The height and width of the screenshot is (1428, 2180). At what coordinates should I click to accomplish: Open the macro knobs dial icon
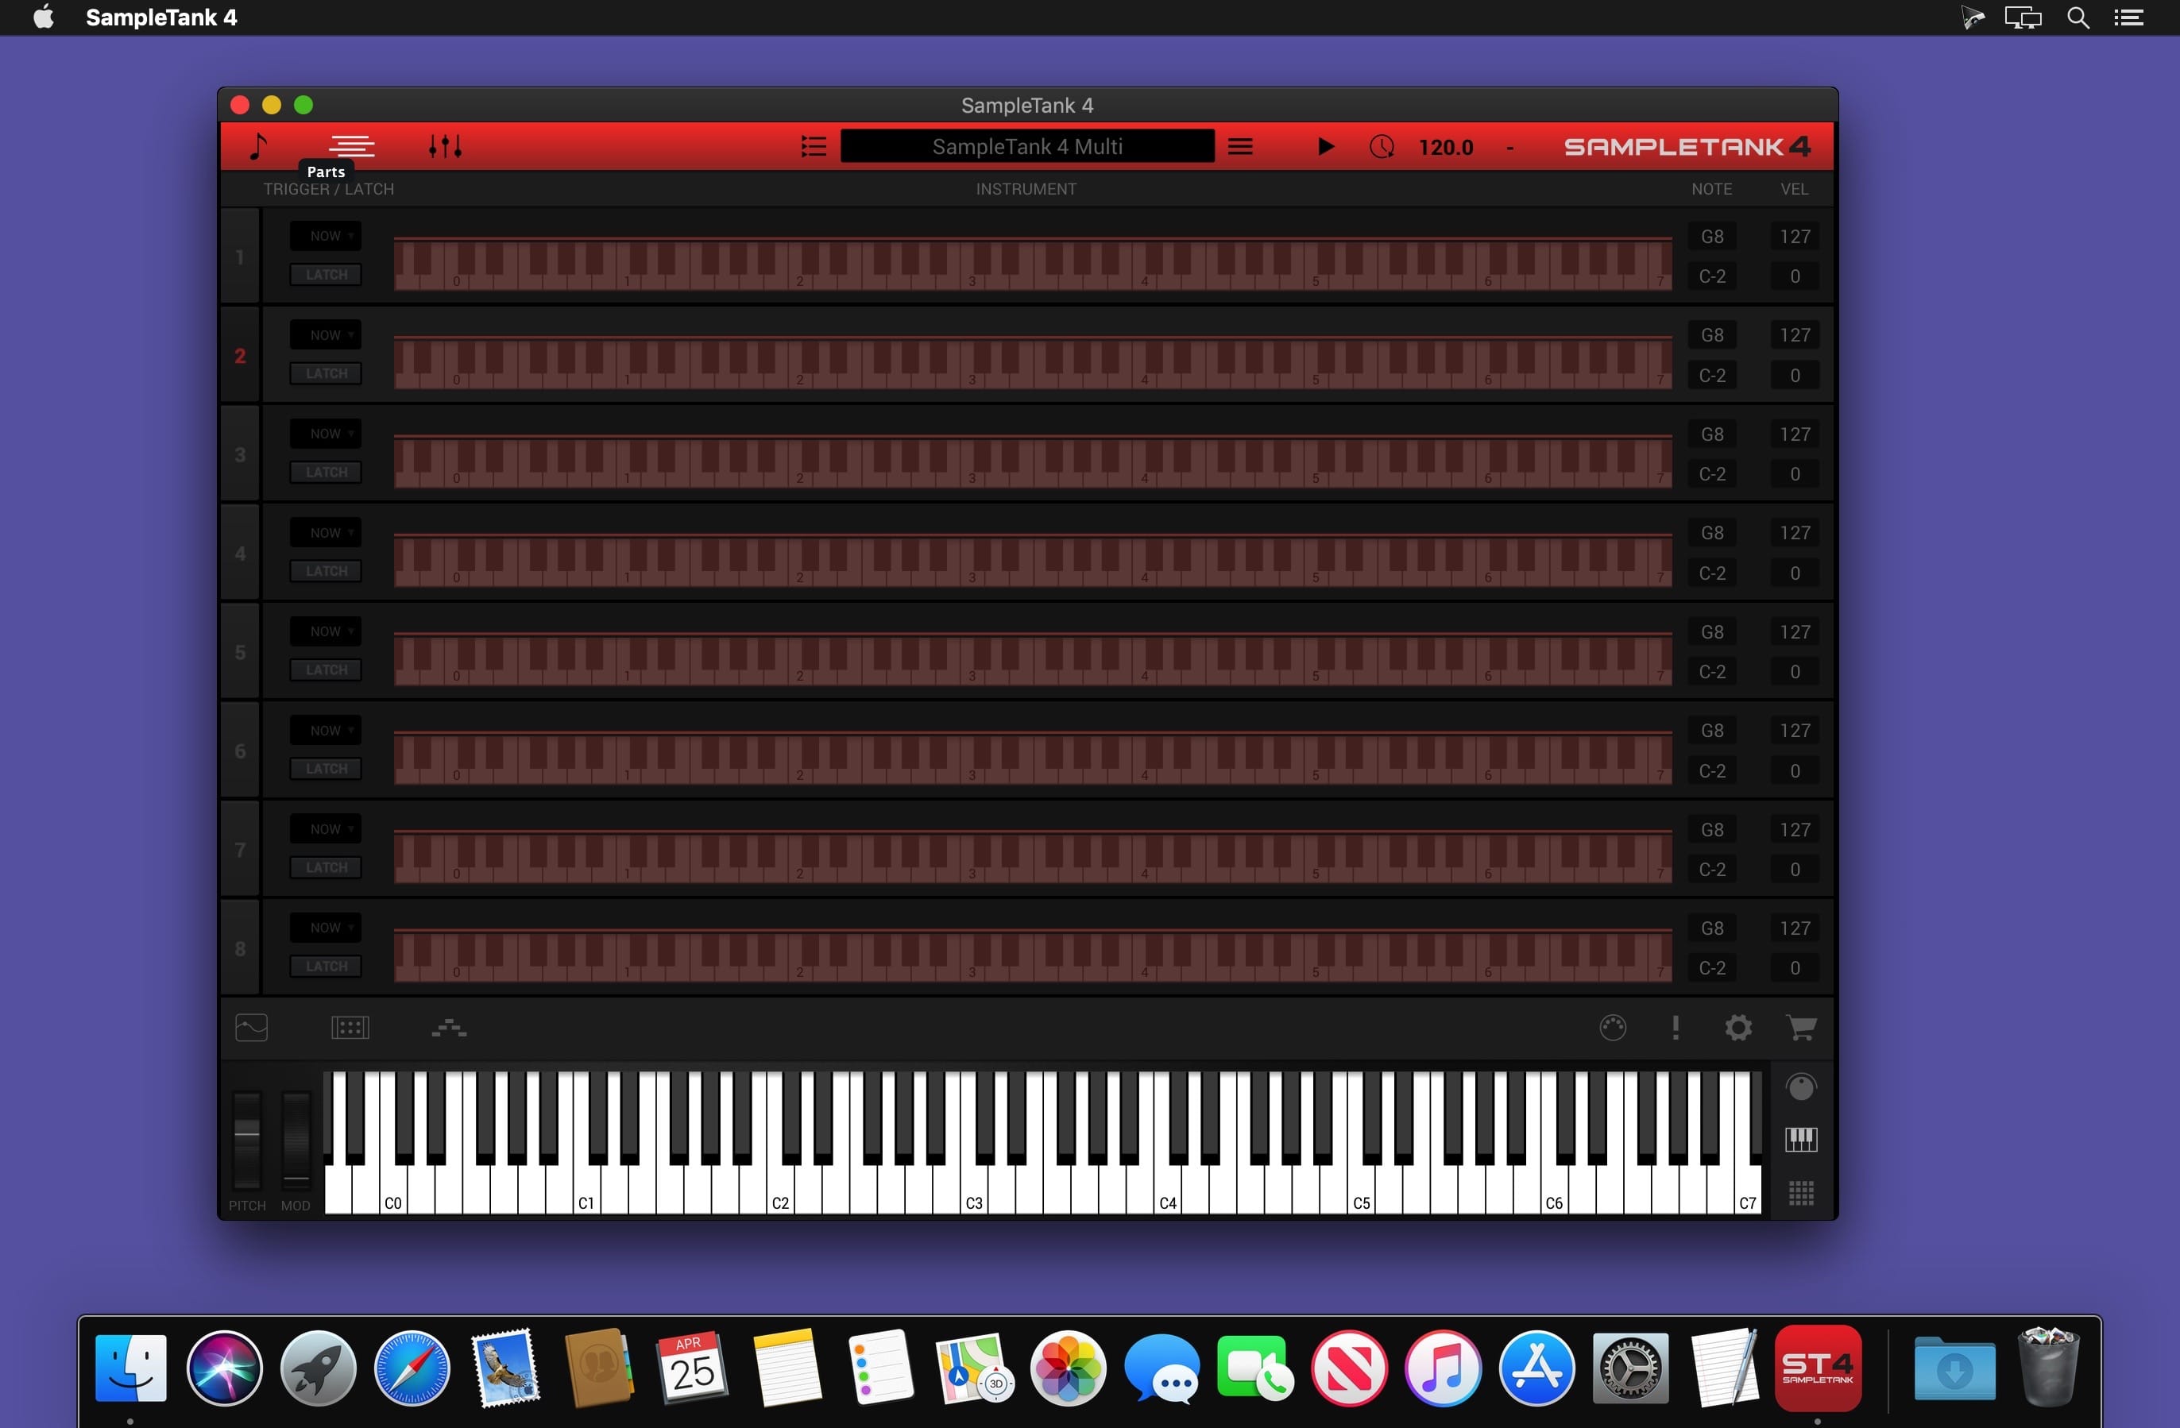click(1613, 1028)
